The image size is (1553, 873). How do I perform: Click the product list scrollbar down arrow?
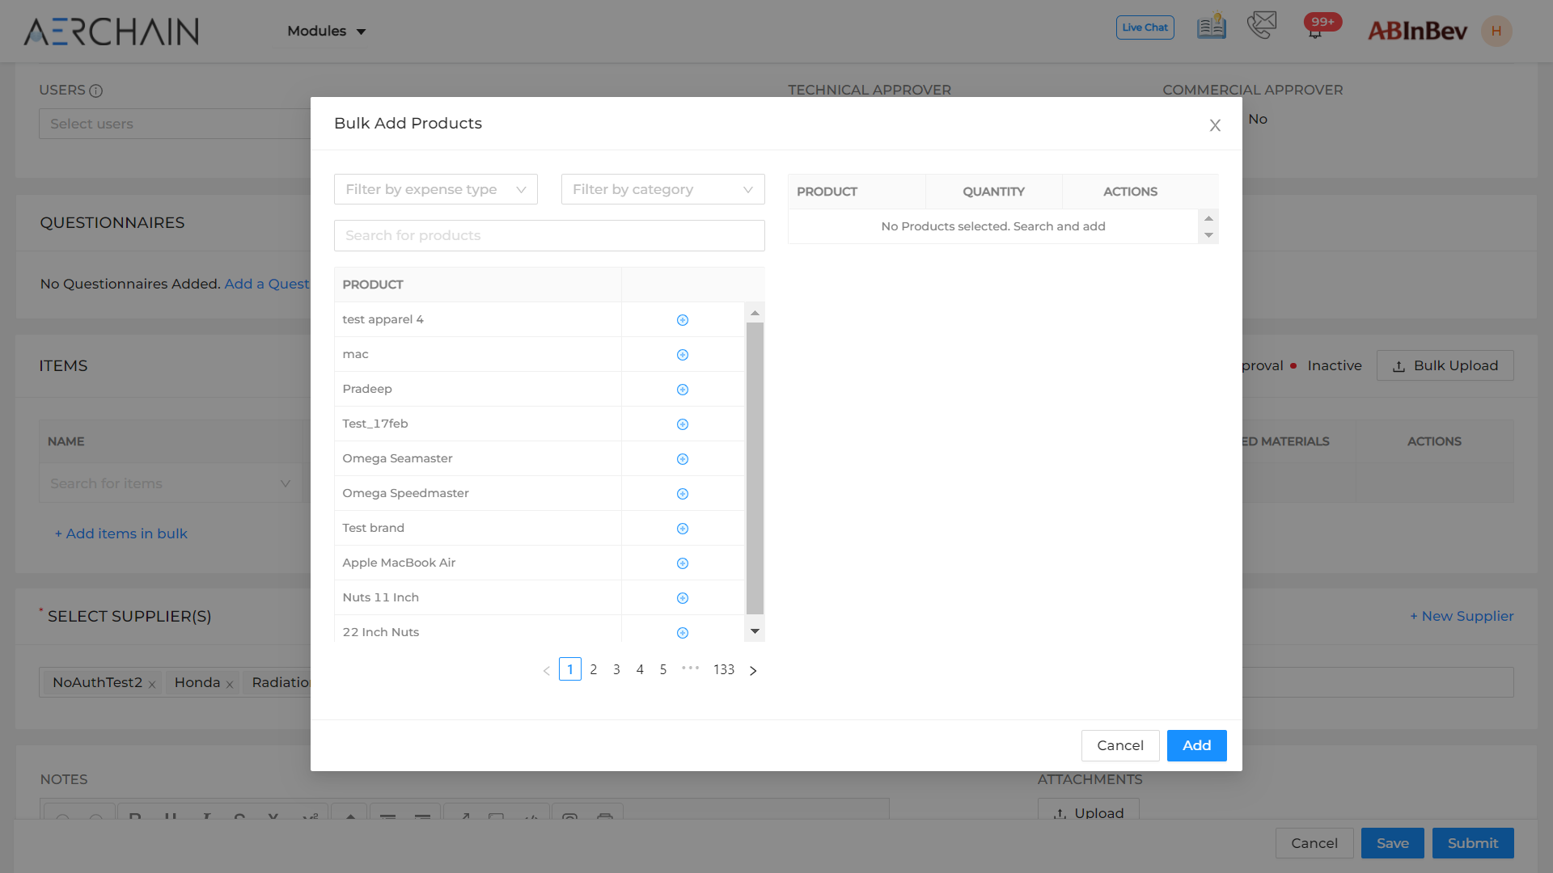[x=755, y=631]
